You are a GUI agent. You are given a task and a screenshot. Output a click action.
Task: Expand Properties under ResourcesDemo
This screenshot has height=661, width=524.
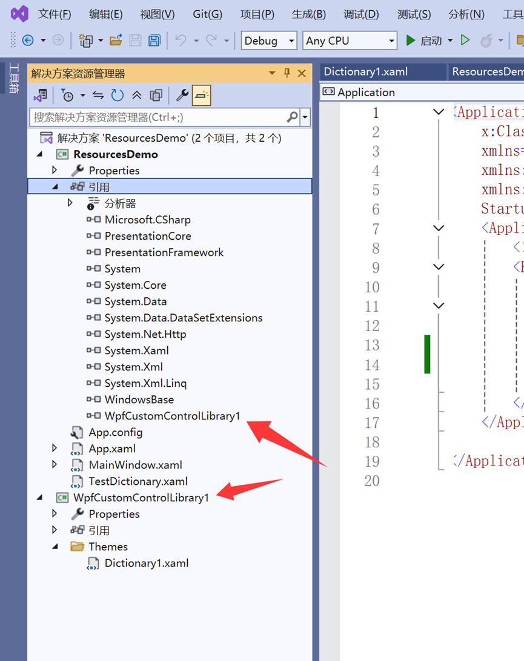[55, 170]
